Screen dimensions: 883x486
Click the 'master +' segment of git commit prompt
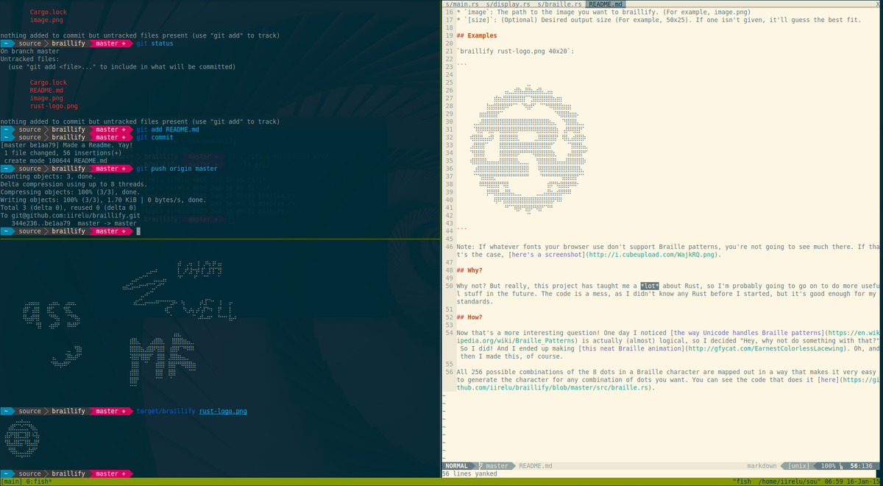(109, 138)
